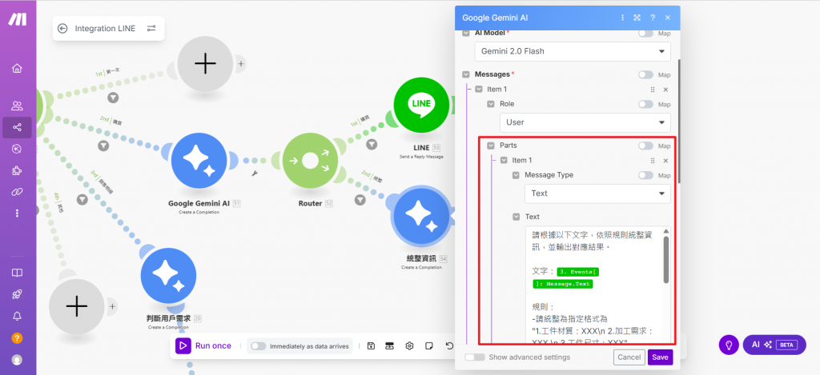Open the Templates puzzle icon in sidebar
This screenshot has height=375, width=820.
tap(17, 171)
